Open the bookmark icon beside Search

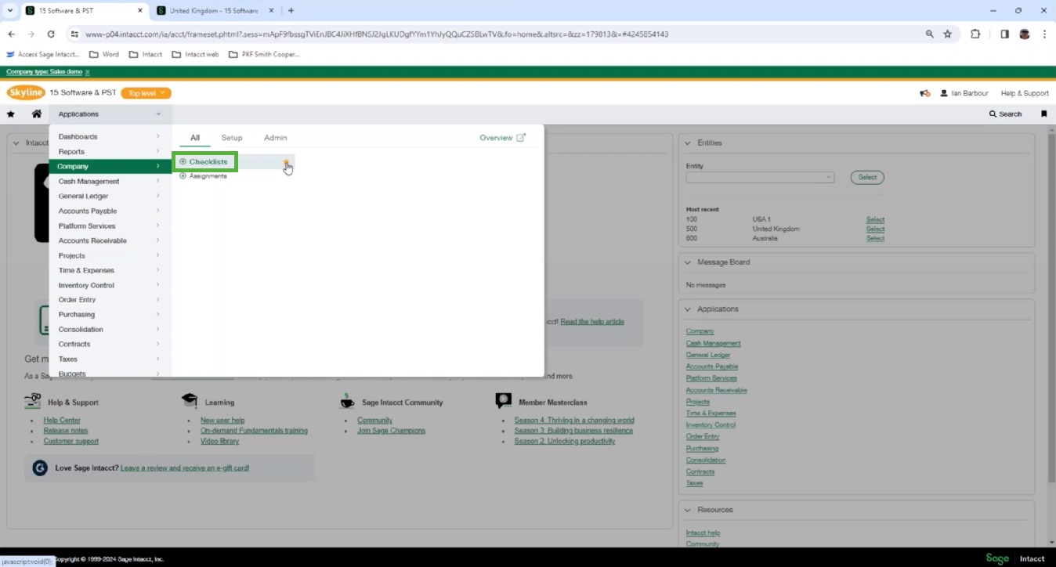(1043, 114)
